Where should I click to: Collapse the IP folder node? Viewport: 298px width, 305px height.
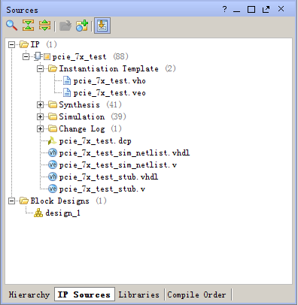(x=11, y=45)
